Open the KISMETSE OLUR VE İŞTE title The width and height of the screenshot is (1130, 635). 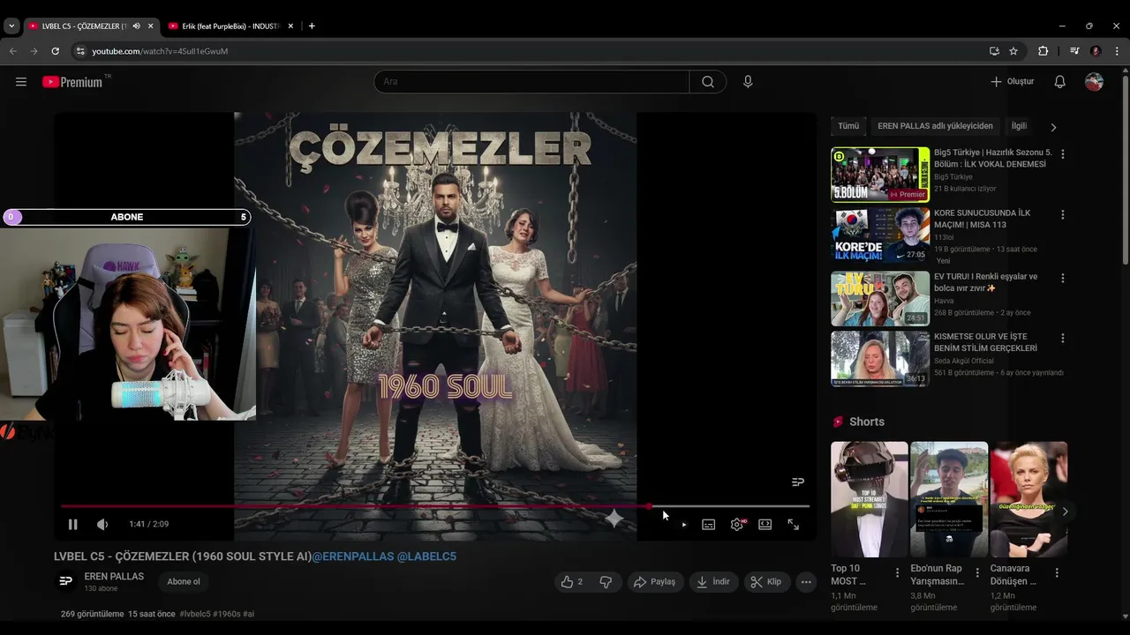coord(985,342)
